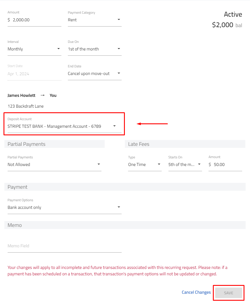The image size is (250, 308).
Task: Expand the Interval dropdown set to Monthly
Action: (x=34, y=49)
